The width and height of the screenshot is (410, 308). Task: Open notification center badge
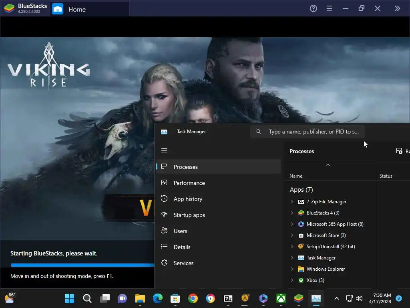(399, 298)
